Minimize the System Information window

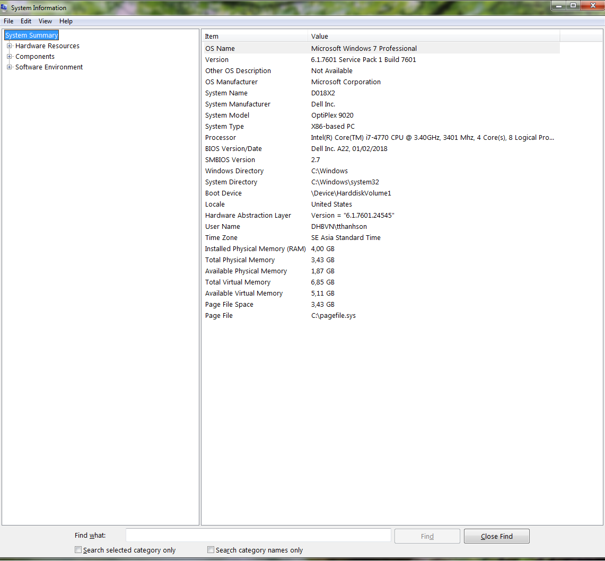tap(559, 5)
